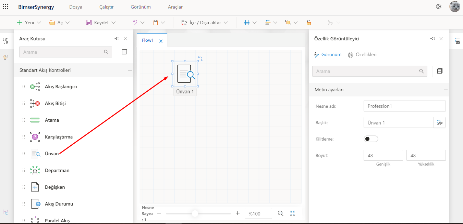
Task: Open the Dosya menu
Action: [75, 7]
